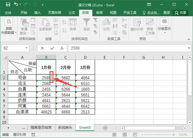Open 新建查询 dropdown

click(x=24, y=26)
